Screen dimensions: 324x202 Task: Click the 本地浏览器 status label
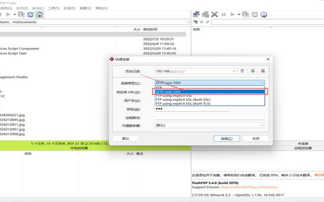[x=79, y=148]
